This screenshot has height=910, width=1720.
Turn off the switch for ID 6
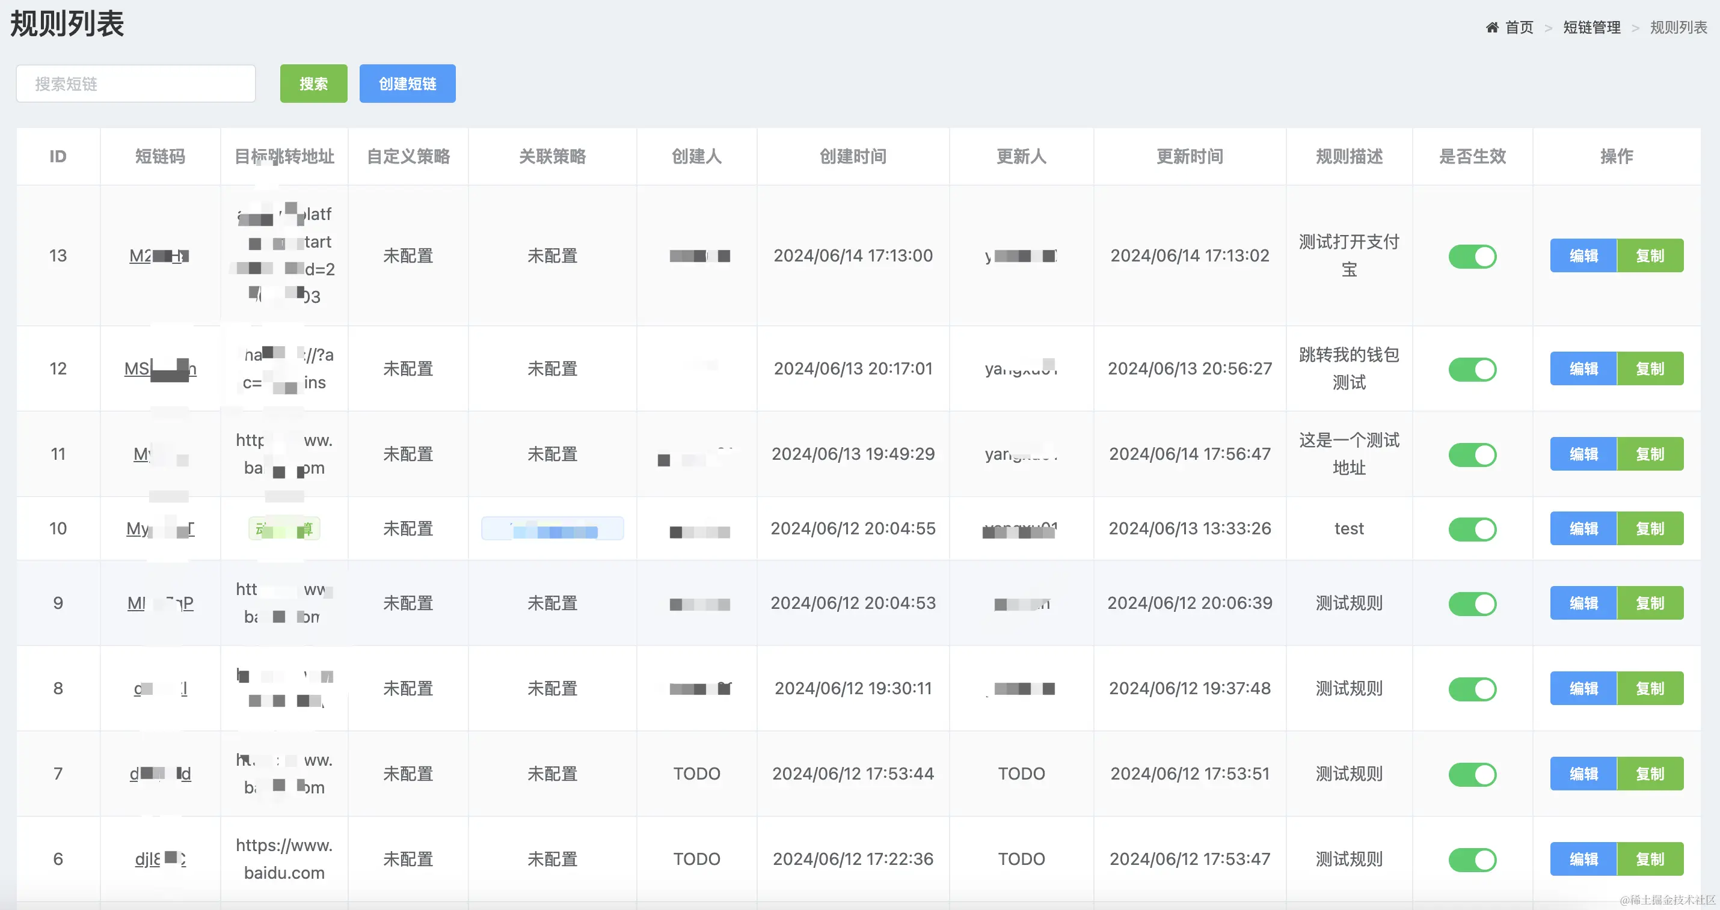pos(1472,860)
